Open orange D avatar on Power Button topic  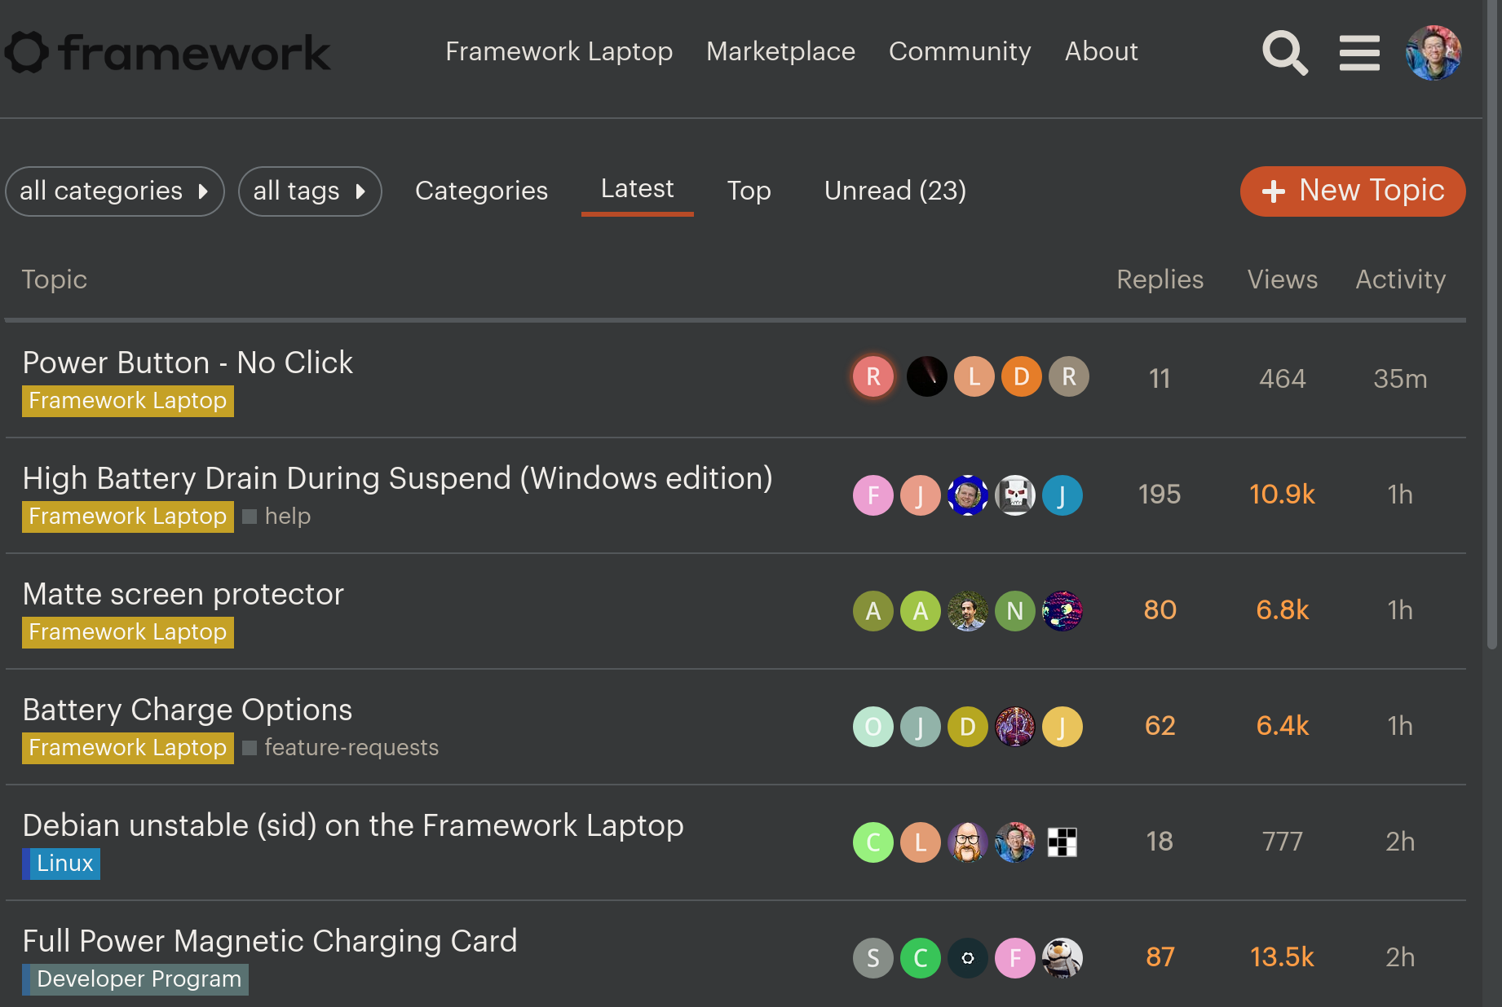[x=1022, y=376]
